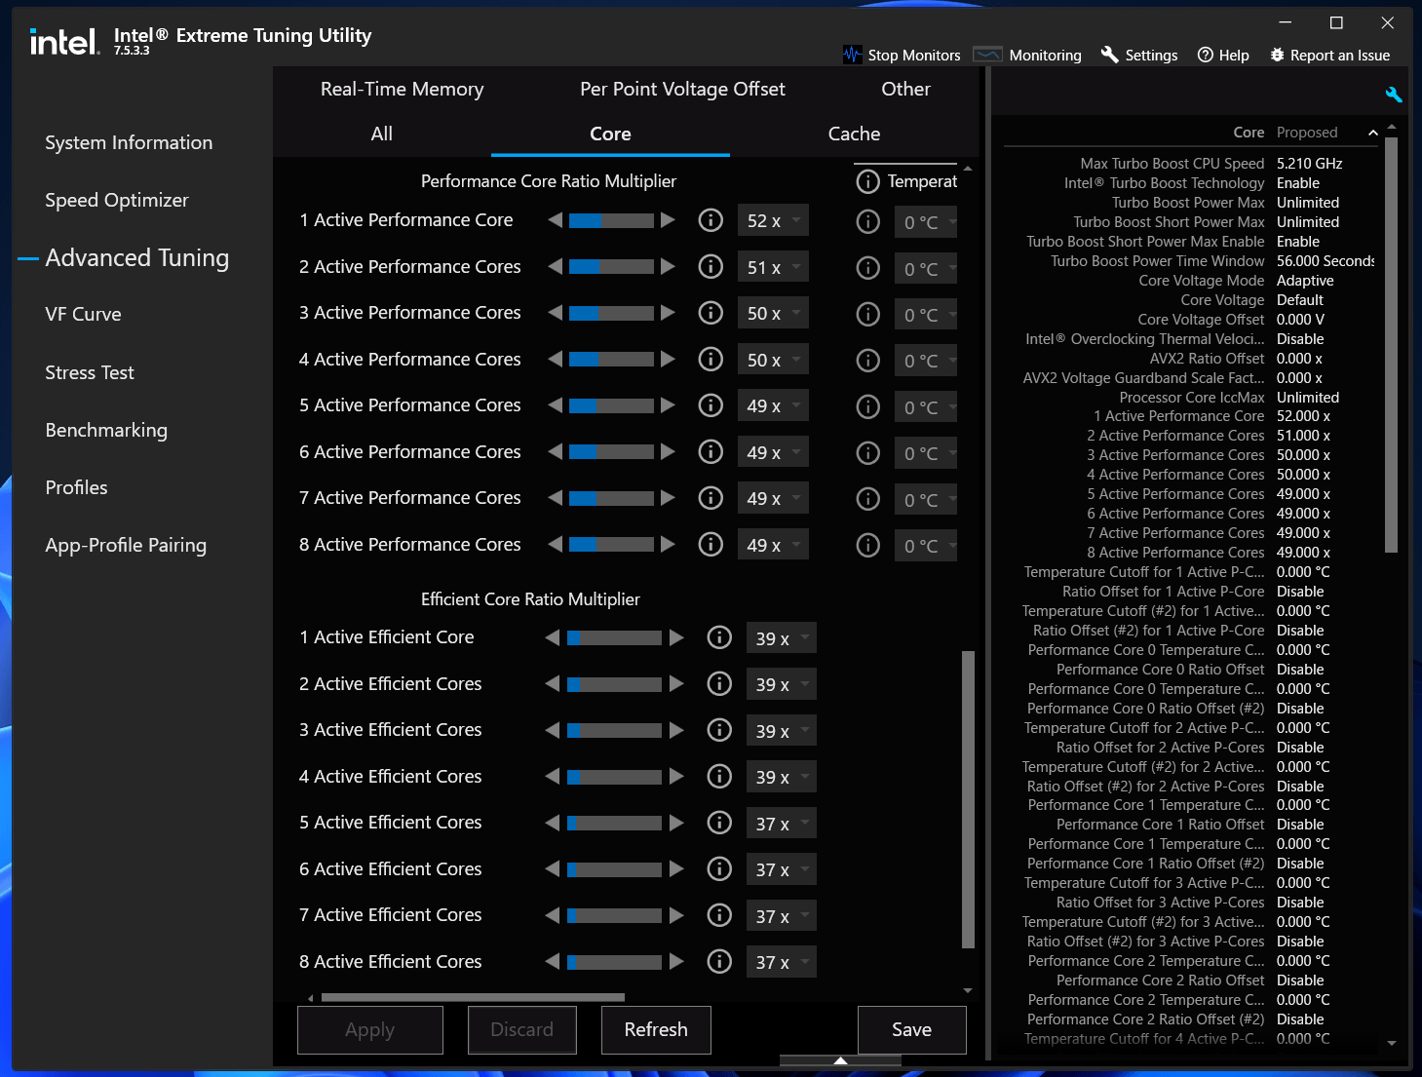This screenshot has height=1077, width=1422.
Task: Expand bottom panel with the up arrow handle
Action: click(x=840, y=1060)
